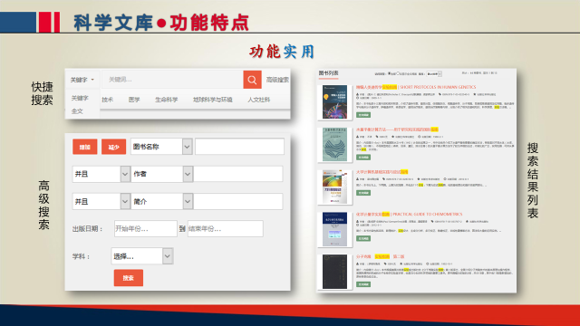Click the 关键词 quick search field

point(172,80)
